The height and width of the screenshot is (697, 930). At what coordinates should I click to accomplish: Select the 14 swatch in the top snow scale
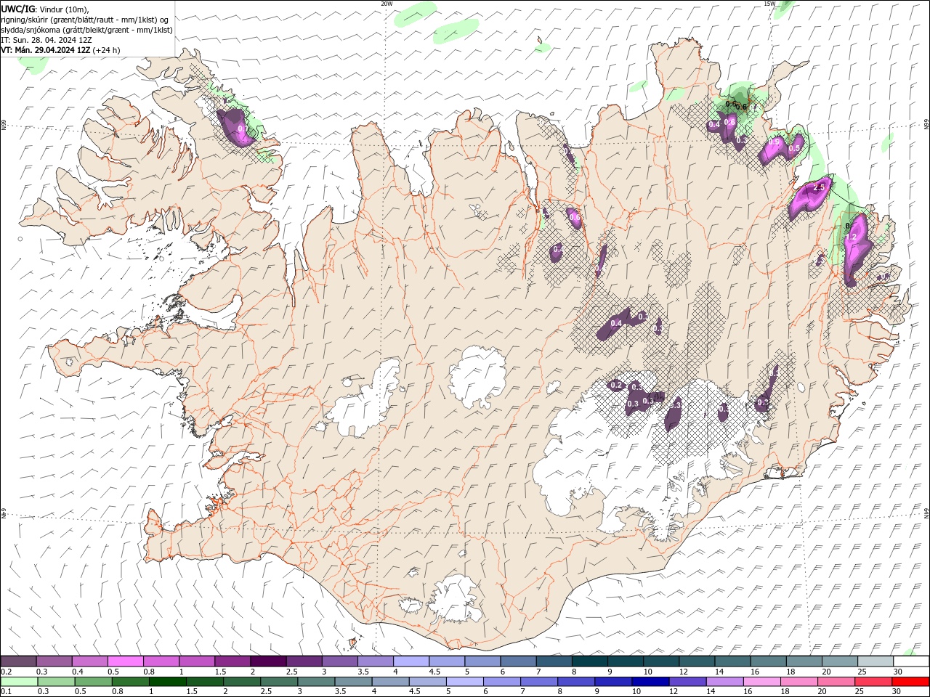point(732,661)
